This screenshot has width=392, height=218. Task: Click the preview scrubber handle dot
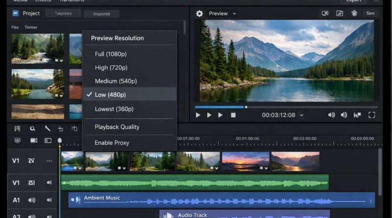coord(246,107)
